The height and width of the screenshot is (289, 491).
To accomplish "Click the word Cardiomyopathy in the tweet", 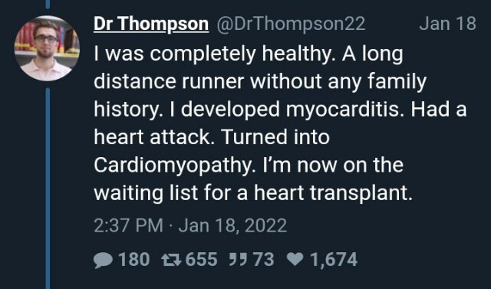I will point(173,165).
